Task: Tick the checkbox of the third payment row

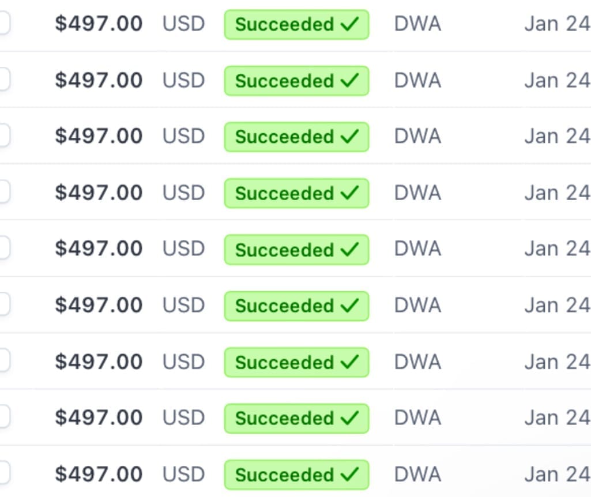Action: pos(4,135)
